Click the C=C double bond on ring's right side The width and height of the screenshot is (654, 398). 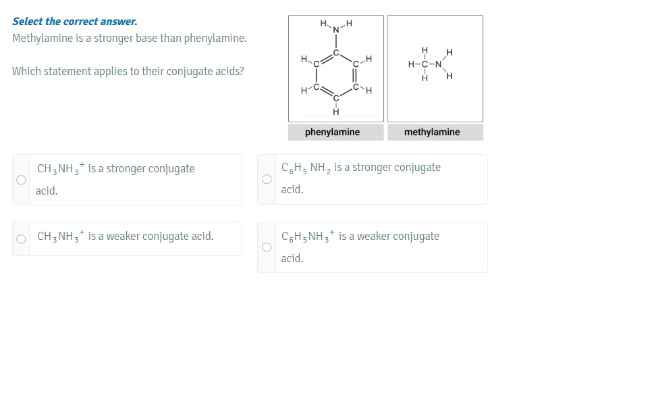(355, 76)
